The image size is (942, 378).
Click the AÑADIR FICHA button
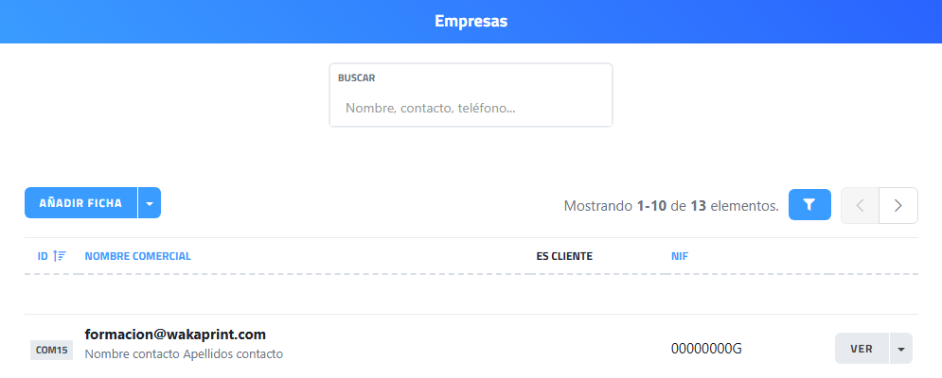pos(80,203)
